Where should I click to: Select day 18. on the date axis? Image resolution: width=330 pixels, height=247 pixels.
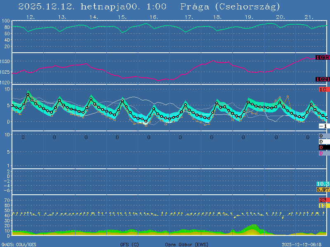click(x=217, y=17)
